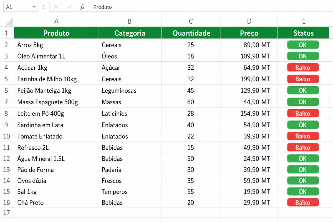Select the cell Sal 1kg
The width and height of the screenshot is (333, 222).
(56, 191)
